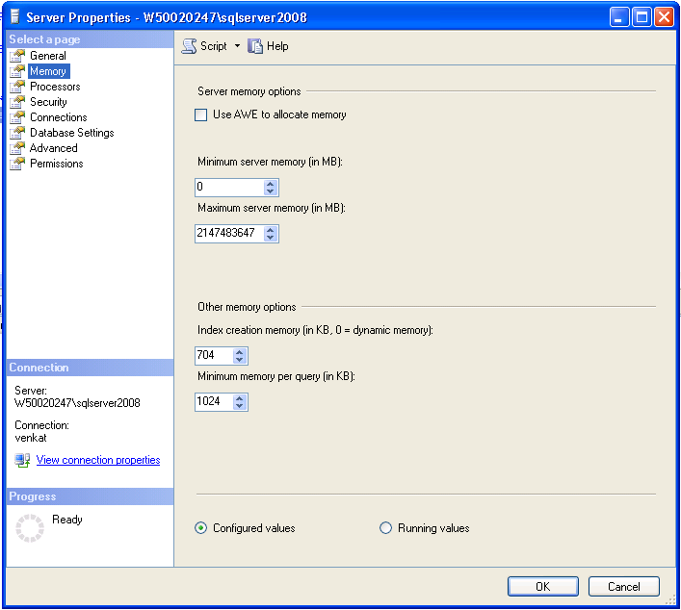Click the connection properties computer icon
681x610 pixels.
pos(22,460)
